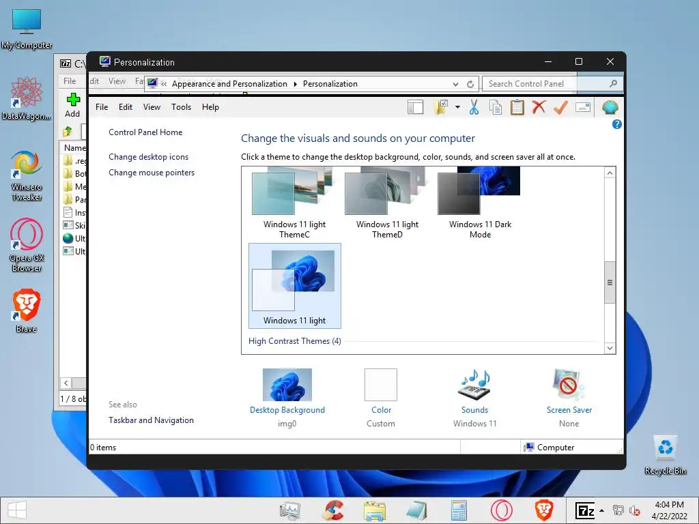Open File menu in 7-Zip window
Image resolution: width=699 pixels, height=524 pixels.
coord(70,81)
